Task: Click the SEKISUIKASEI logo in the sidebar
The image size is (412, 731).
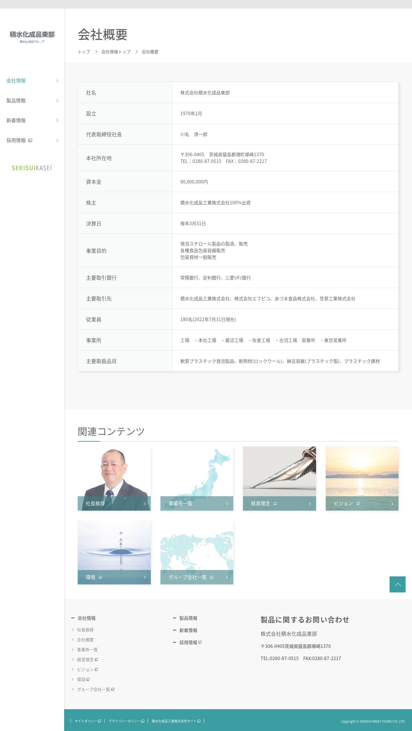Action: (x=32, y=167)
